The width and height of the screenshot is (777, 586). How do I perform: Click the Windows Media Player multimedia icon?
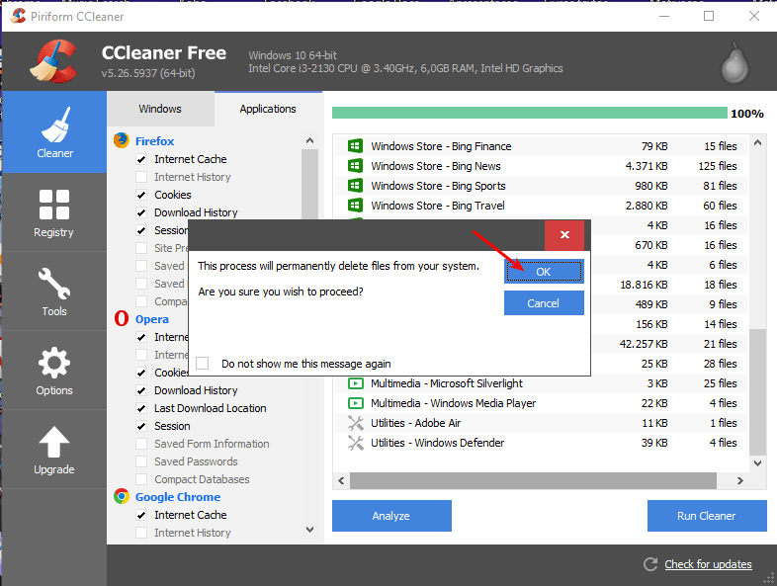(355, 403)
